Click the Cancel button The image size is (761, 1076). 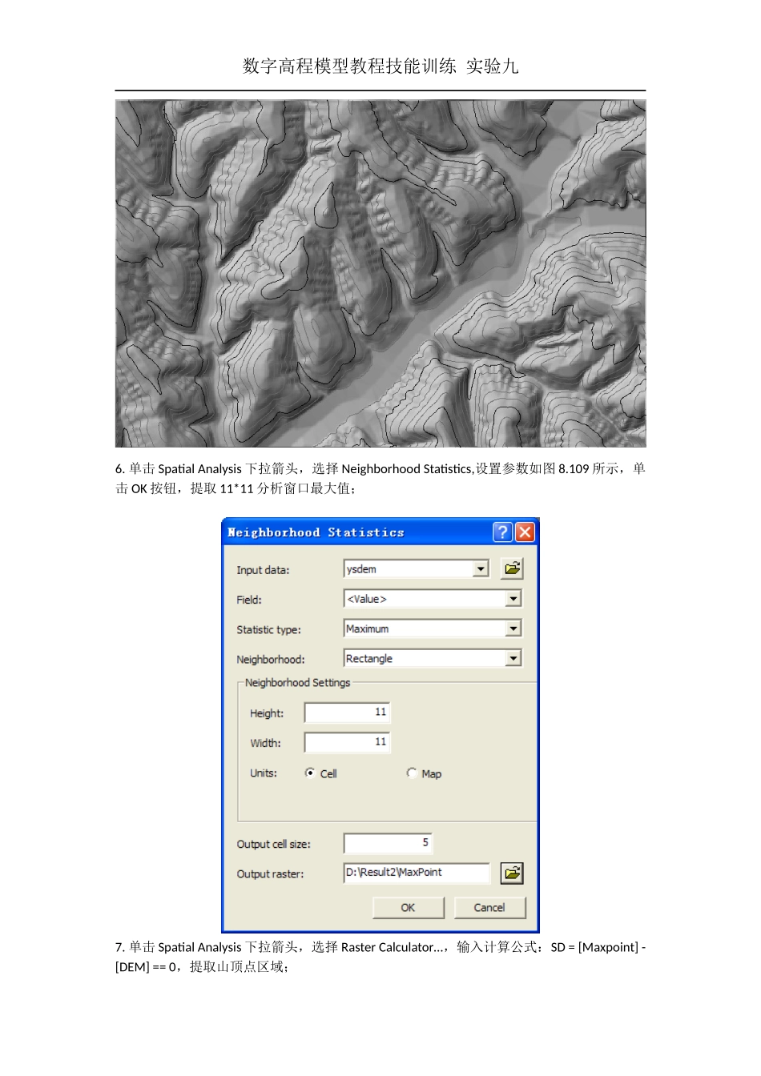tap(489, 908)
